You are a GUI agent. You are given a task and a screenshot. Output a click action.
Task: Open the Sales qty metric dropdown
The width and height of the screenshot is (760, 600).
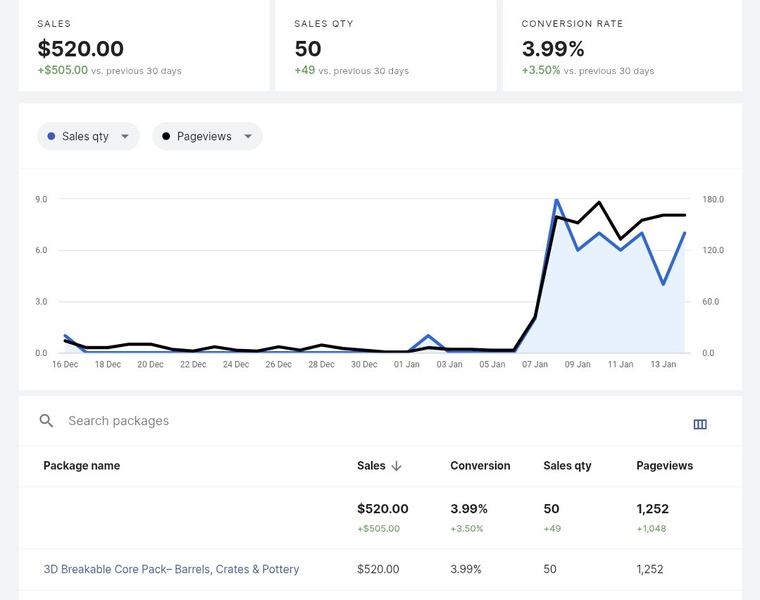[88, 136]
